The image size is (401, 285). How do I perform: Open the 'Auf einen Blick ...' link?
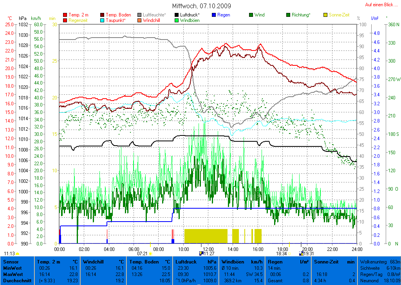[x=381, y=5]
